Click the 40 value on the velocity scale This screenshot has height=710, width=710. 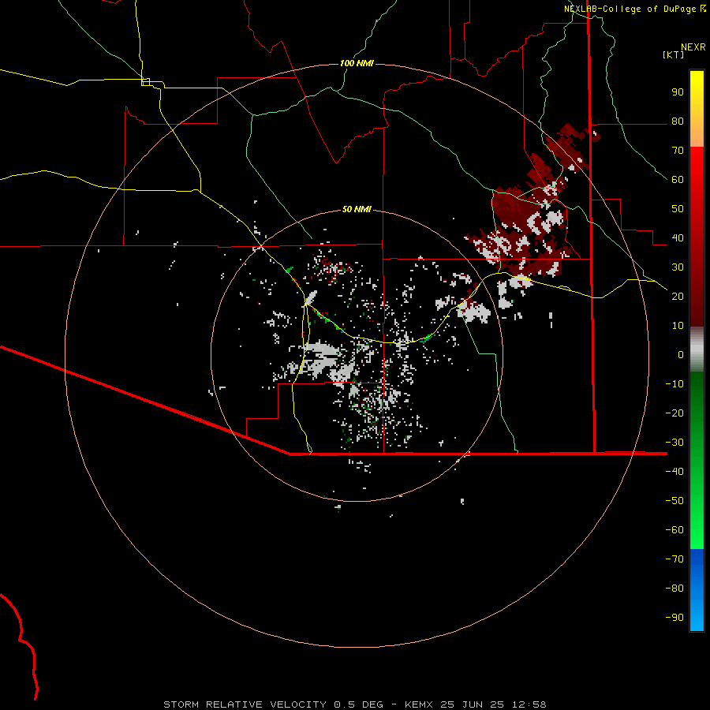pyautogui.click(x=678, y=237)
